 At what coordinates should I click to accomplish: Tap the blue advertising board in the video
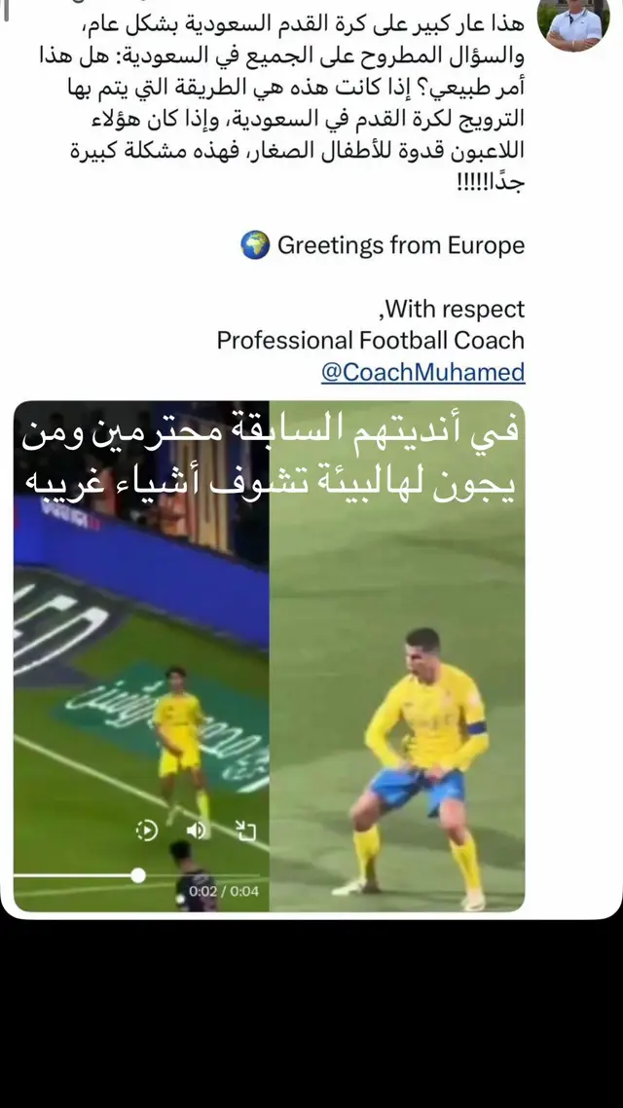point(141,571)
